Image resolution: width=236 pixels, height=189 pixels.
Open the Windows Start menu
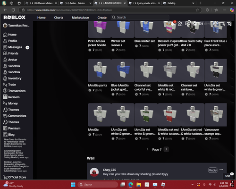(x=73, y=185)
